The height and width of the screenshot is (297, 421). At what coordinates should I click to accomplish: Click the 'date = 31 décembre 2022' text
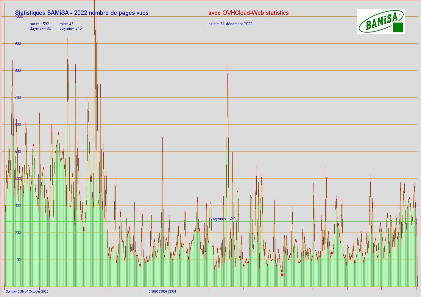pos(230,24)
